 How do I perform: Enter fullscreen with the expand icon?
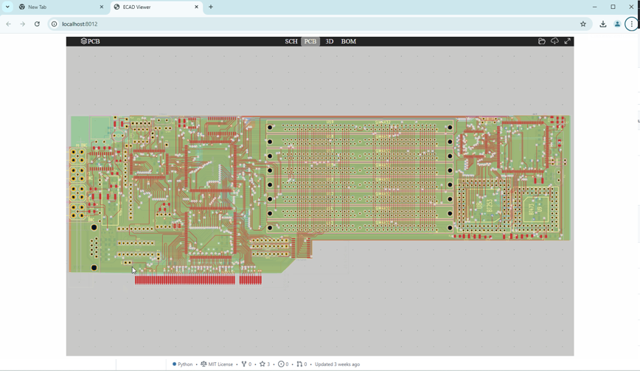tap(568, 41)
